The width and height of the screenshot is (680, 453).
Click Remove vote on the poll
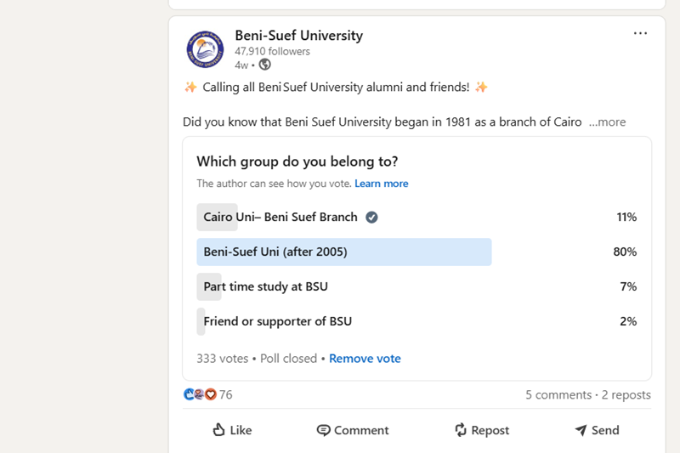click(365, 359)
